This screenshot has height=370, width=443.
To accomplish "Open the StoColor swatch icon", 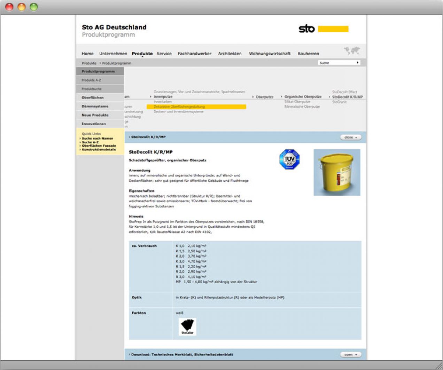I will click(187, 326).
